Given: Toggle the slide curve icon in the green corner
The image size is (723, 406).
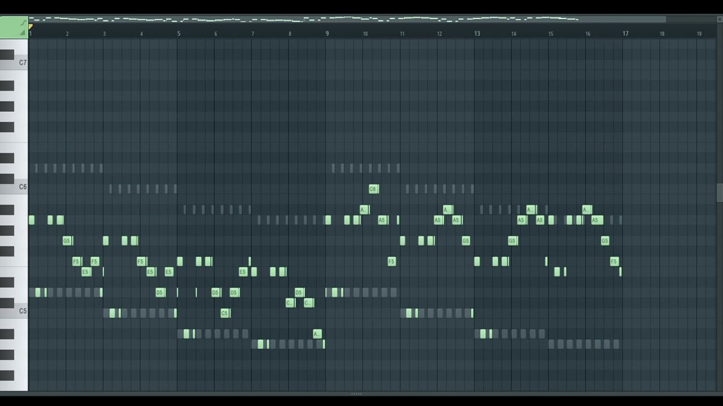Looking at the screenshot, I should 23,23.
